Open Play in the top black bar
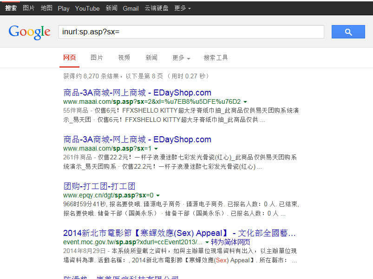Viewport: 373px width, 279px height. pyautogui.click(x=64, y=8)
